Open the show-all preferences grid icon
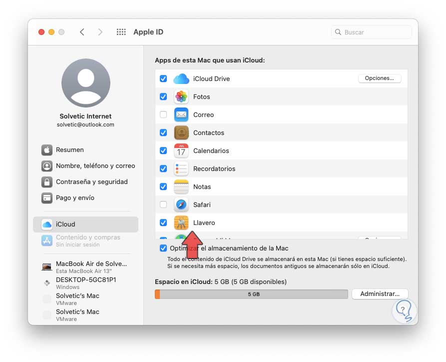 tap(121, 32)
